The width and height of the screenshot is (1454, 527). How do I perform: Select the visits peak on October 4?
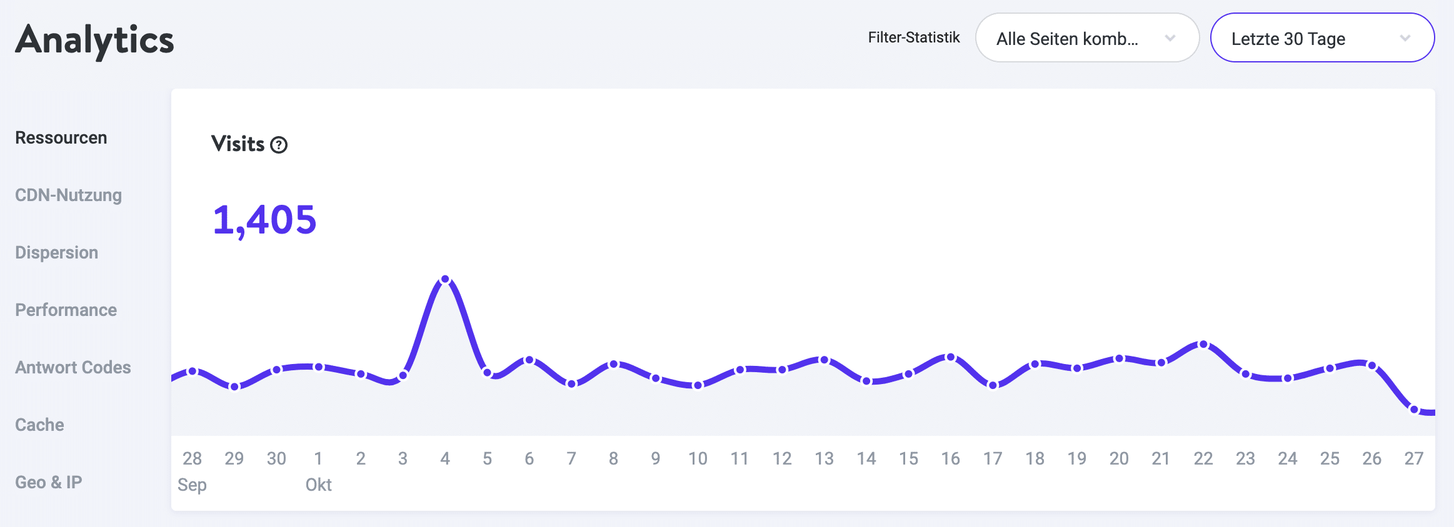[445, 279]
